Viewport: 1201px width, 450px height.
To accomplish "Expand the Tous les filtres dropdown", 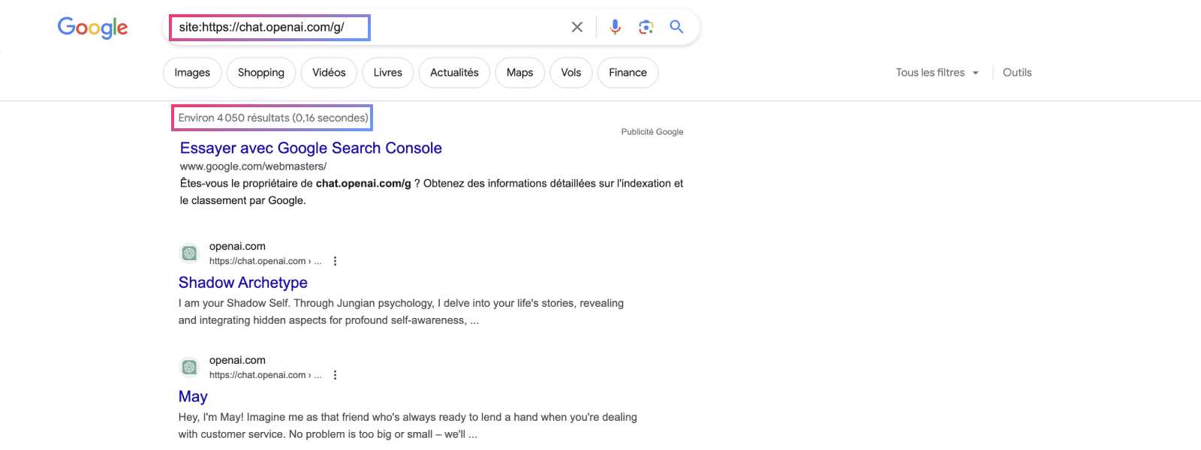I will [937, 73].
